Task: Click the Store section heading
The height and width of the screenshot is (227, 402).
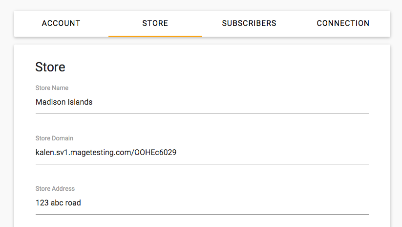Action: (x=50, y=67)
